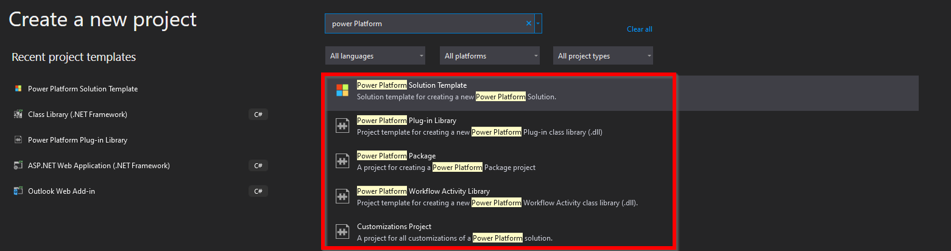Click the recent ASP.NET Web Application icon

18,166
